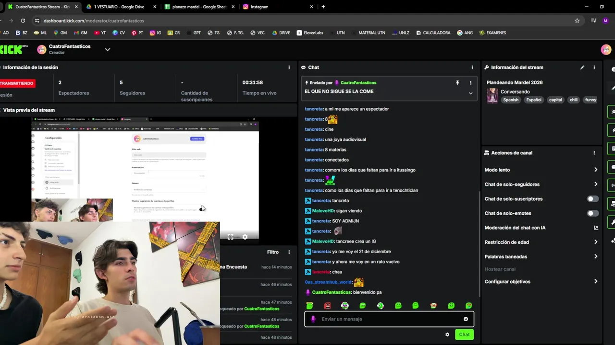The height and width of the screenshot is (345, 615).
Task: Open the Chat panel three-dot menu
Action: coord(472,68)
